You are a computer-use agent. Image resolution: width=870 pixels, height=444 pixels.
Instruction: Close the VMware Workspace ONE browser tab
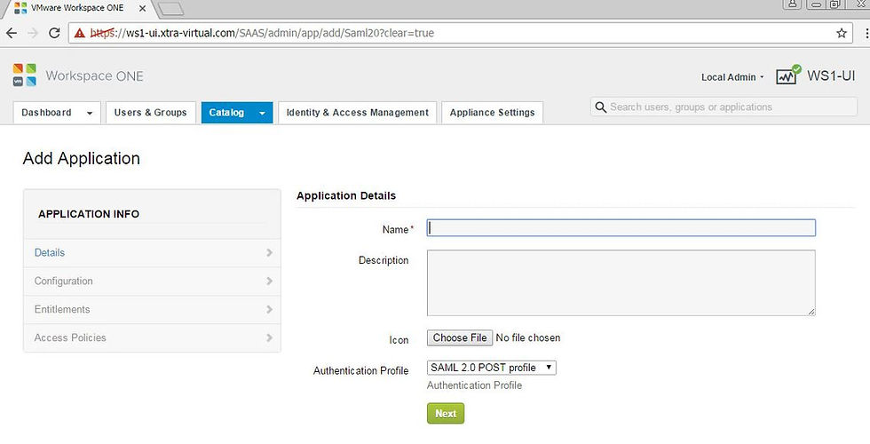[143, 8]
